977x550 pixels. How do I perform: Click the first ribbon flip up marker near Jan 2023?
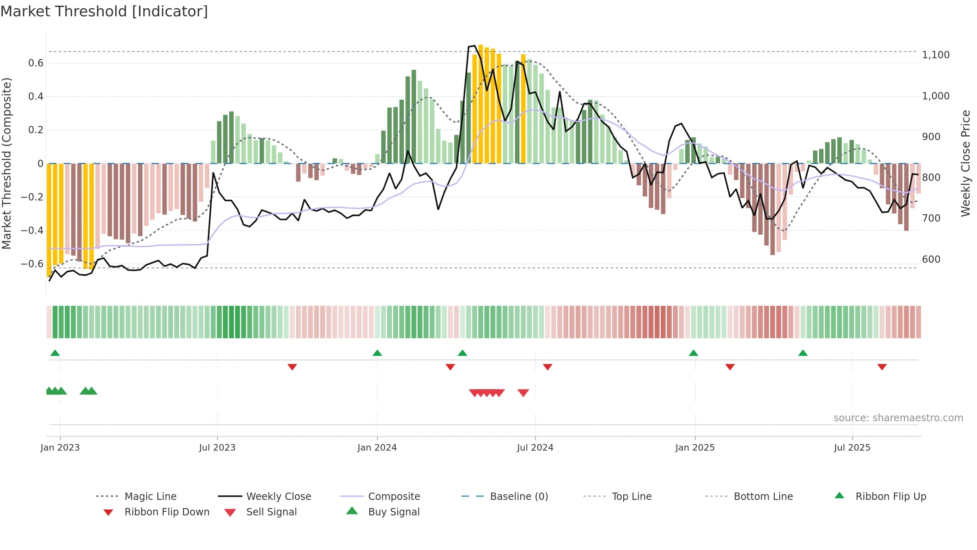[55, 353]
